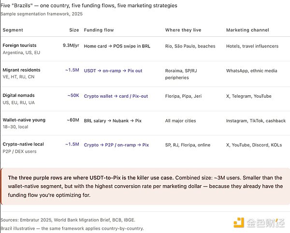This screenshot has width=290, height=233.
Task: Click 'All major cities' cell
Action: 180,121
